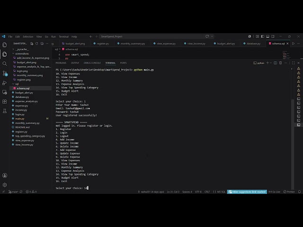Close the terminal panel
The width and height of the screenshot is (303, 227).
[x=298, y=63]
